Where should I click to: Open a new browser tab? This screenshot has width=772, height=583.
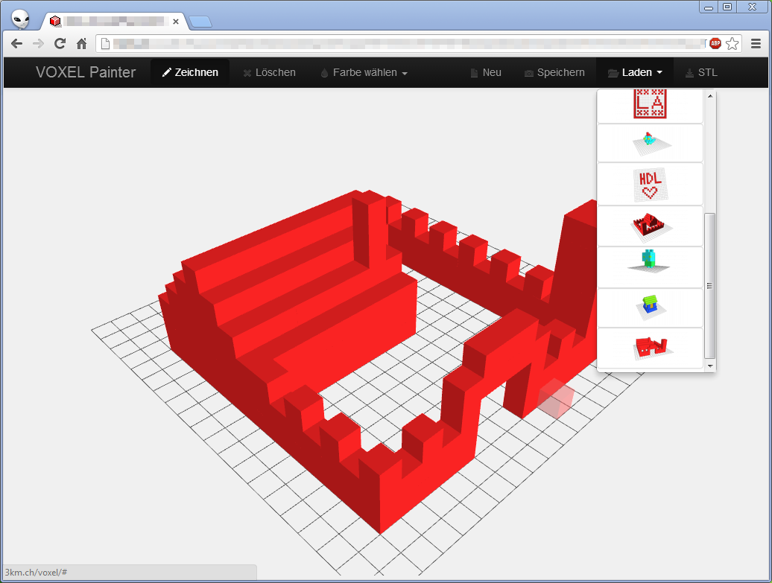click(x=200, y=22)
